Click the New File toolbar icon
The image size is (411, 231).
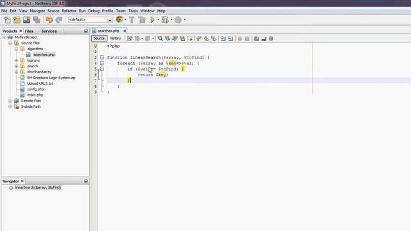[7, 20]
